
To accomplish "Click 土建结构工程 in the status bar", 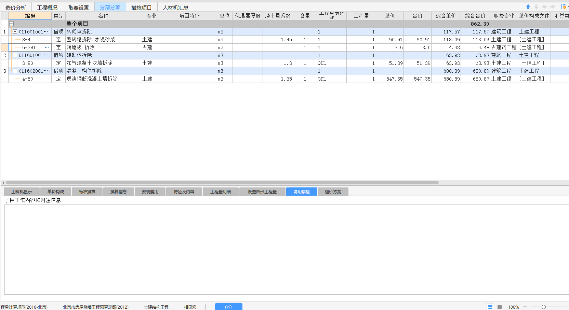I will (x=156, y=307).
